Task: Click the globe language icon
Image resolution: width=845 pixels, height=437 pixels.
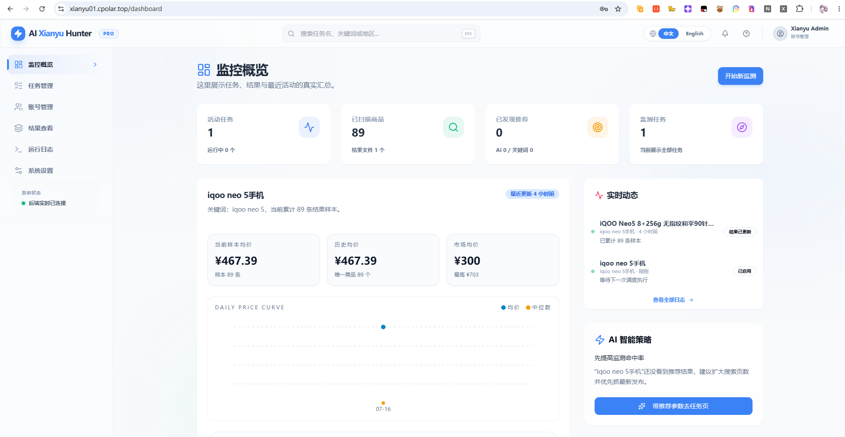Action: [653, 34]
